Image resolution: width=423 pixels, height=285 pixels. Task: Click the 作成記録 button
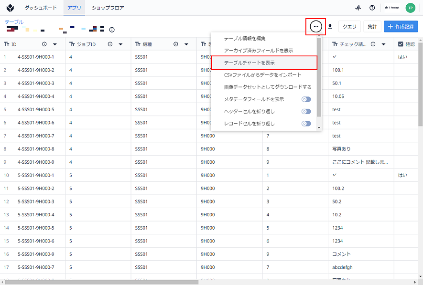401,26
